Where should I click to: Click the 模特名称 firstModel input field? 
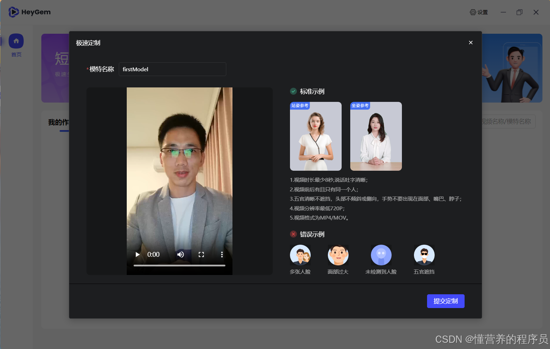coord(173,69)
